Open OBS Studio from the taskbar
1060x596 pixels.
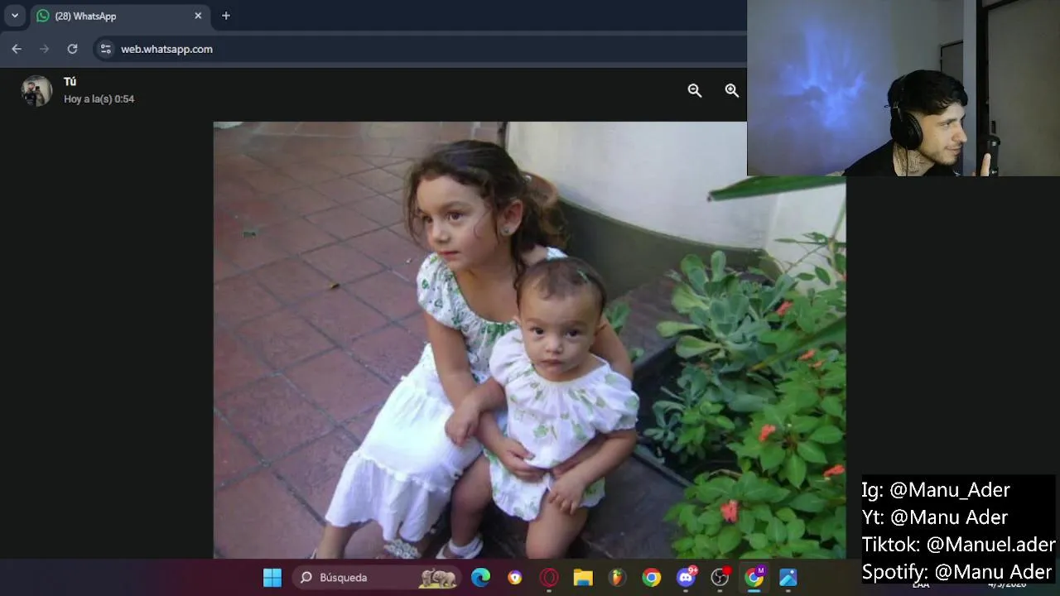720,578
